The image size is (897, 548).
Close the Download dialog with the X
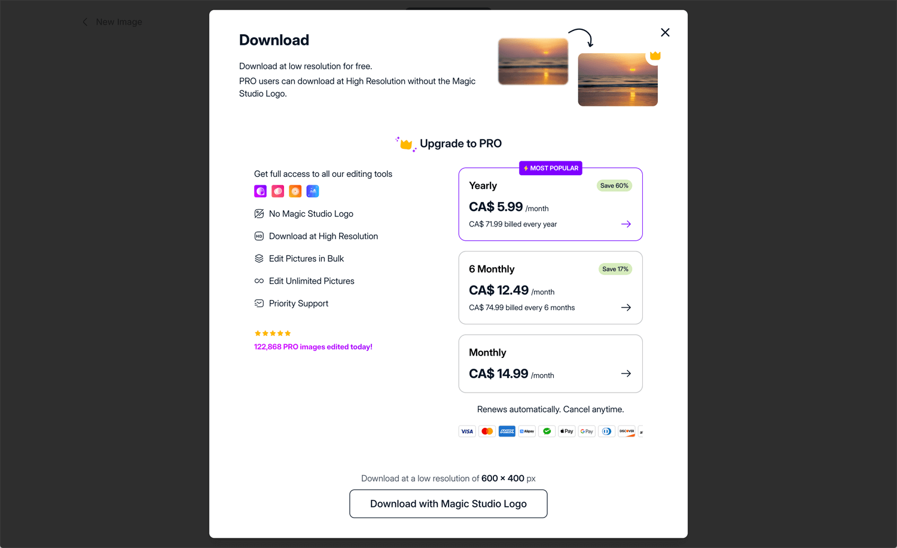click(x=665, y=32)
